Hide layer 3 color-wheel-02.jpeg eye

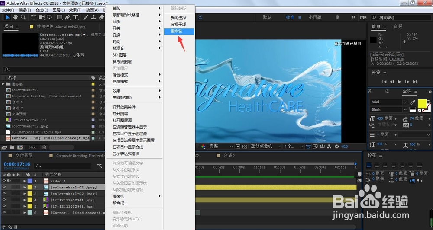coord(4,194)
